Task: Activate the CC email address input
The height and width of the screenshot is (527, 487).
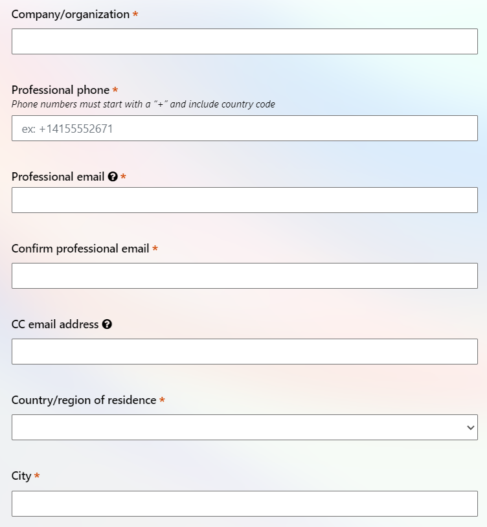Action: (x=245, y=352)
